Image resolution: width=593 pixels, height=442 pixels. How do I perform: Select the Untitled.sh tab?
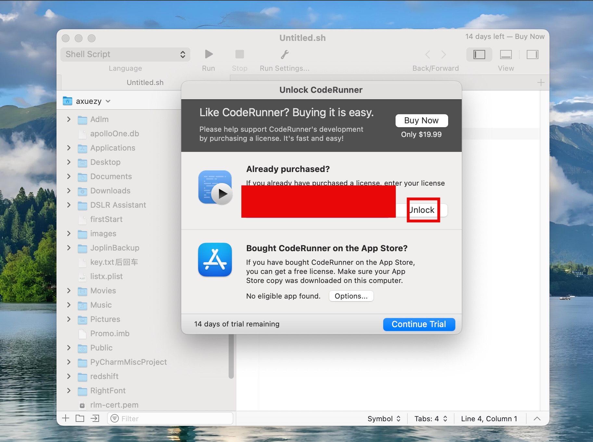click(145, 82)
